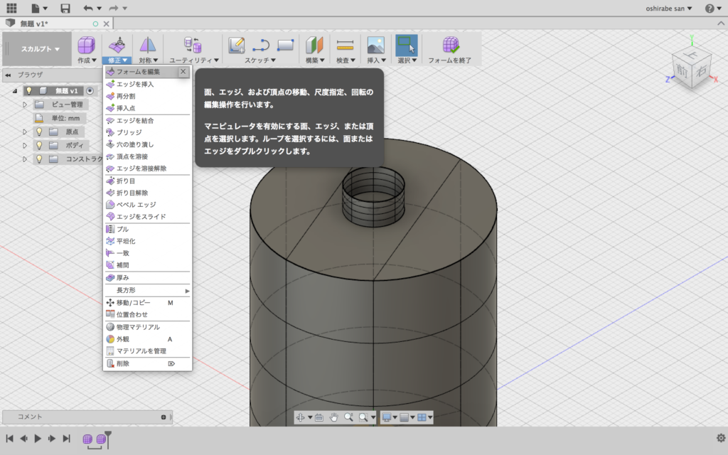Close the pinned フォームを編集 menu item

pyautogui.click(x=183, y=72)
